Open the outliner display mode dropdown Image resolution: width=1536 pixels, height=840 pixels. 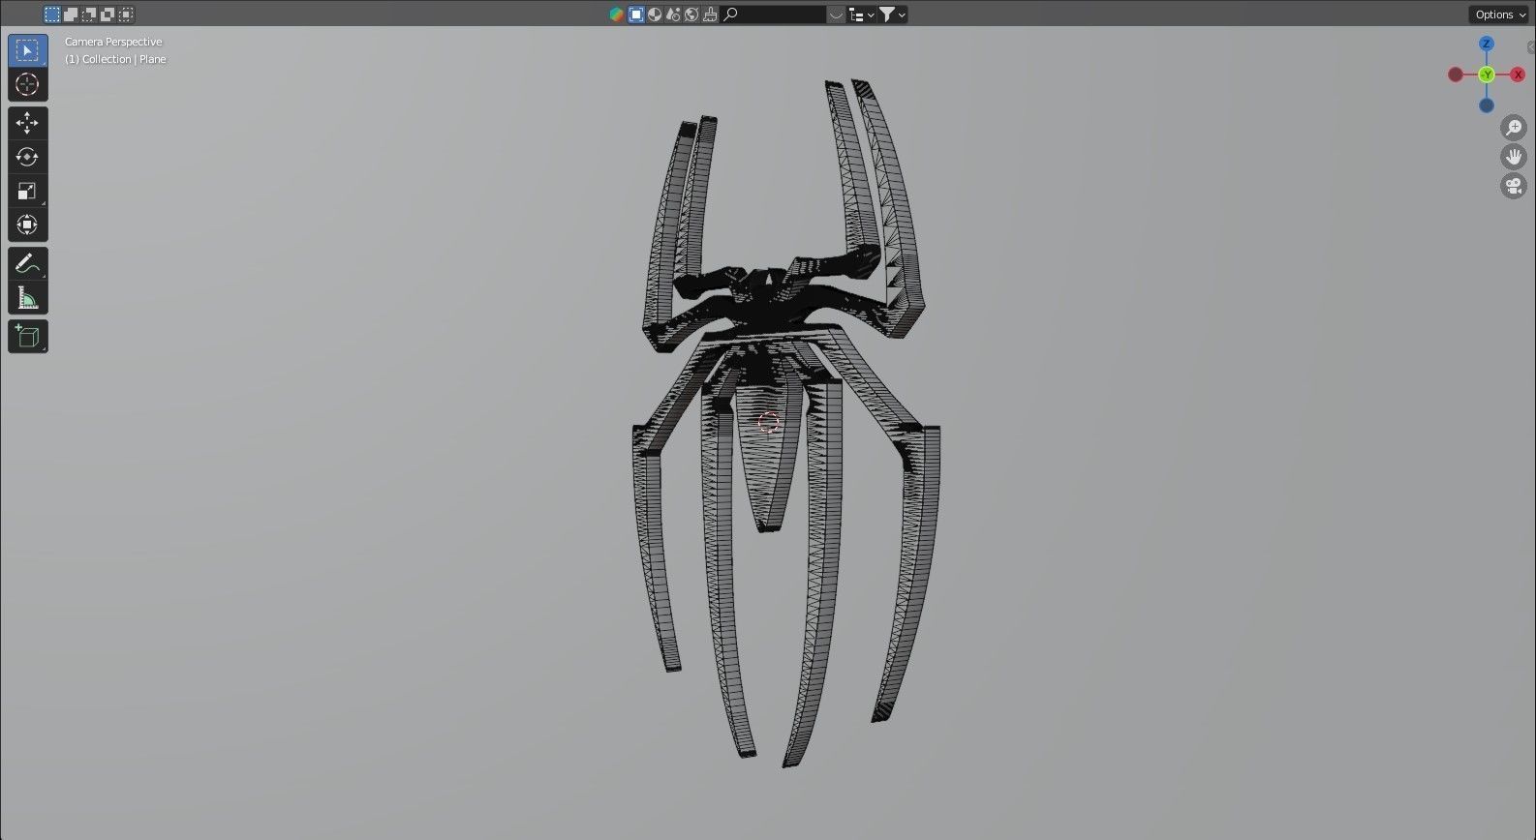point(862,15)
